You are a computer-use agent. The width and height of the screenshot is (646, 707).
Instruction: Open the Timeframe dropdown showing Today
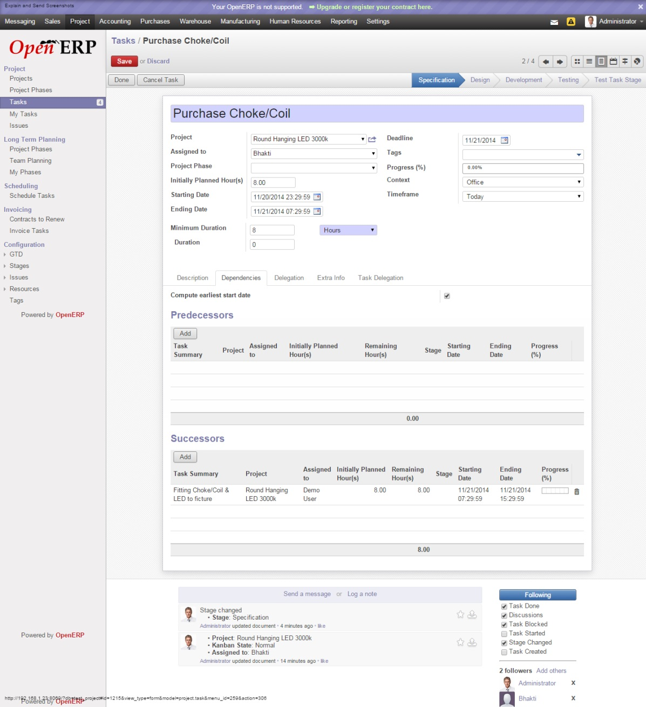[579, 196]
